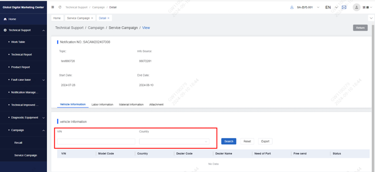The width and height of the screenshot is (375, 172).
Task: Click the Global Digital Marketing Center title
Action: (23, 7)
